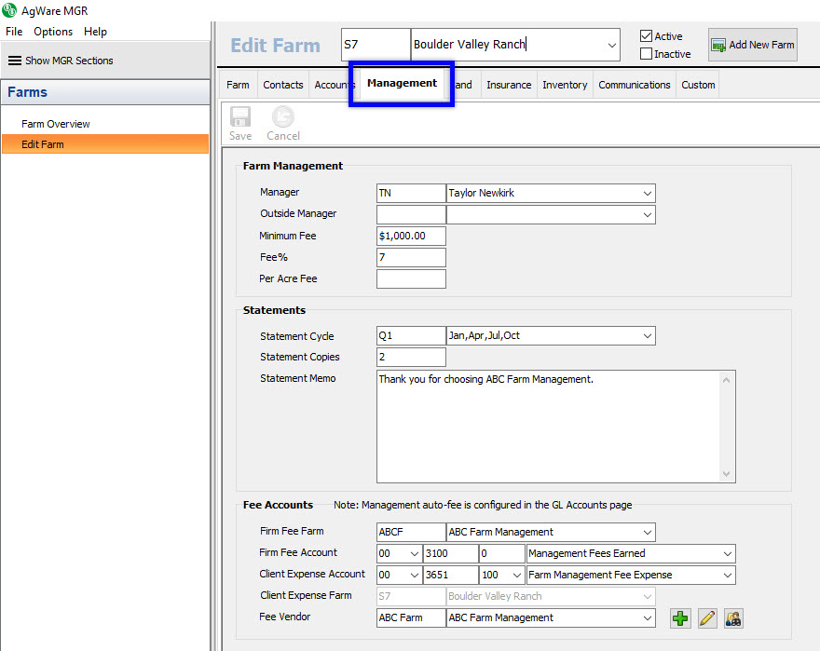820x651 pixels.
Task: Enable the Inactive checkbox
Action: 647,54
